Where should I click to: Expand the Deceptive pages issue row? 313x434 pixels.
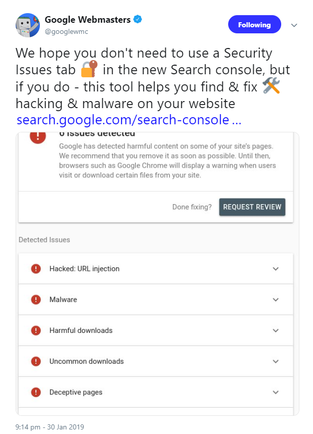(x=276, y=392)
